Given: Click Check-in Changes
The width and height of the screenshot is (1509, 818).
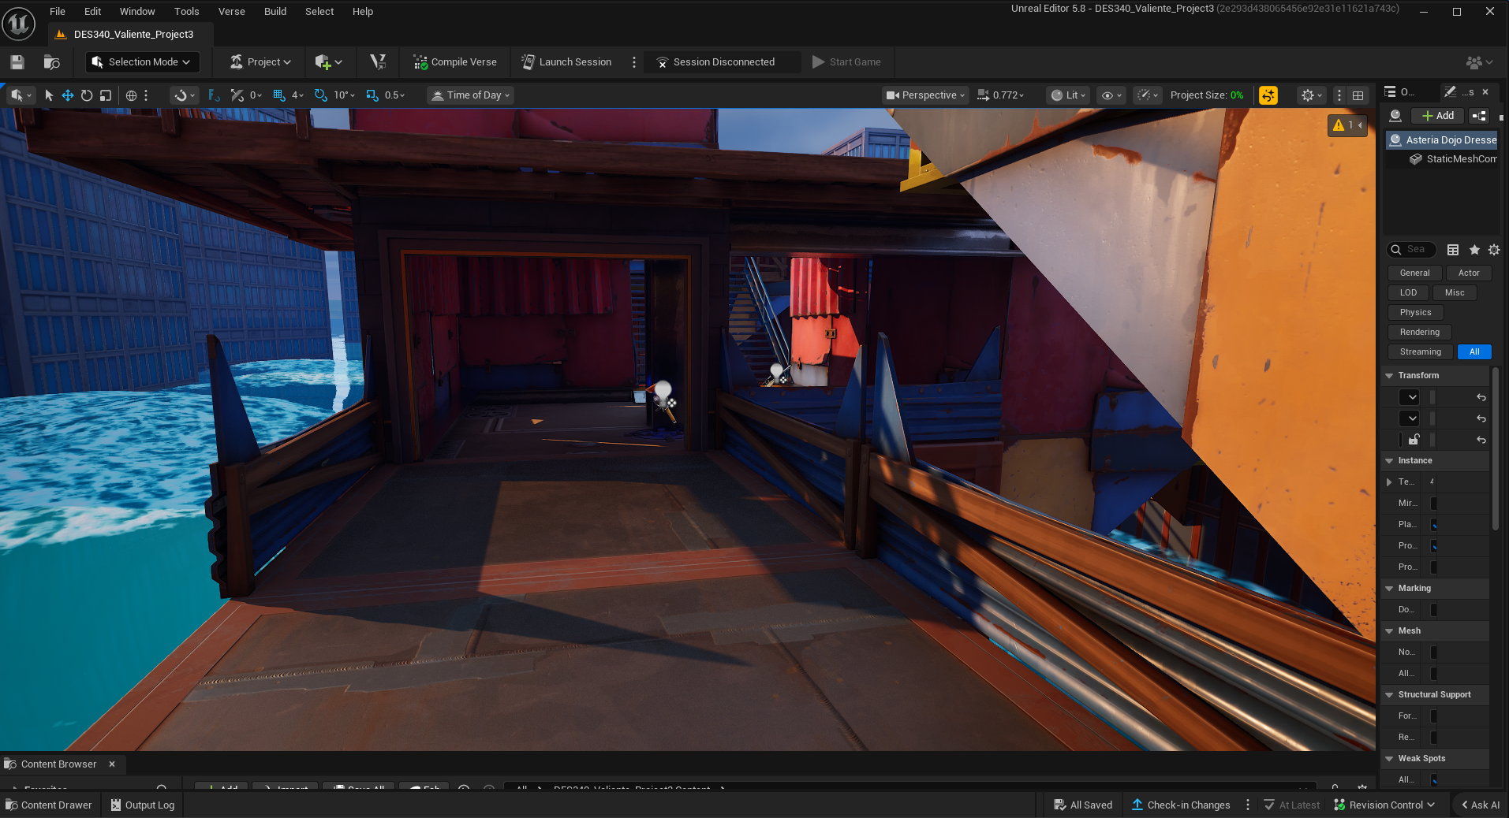Looking at the screenshot, I should tap(1181, 805).
